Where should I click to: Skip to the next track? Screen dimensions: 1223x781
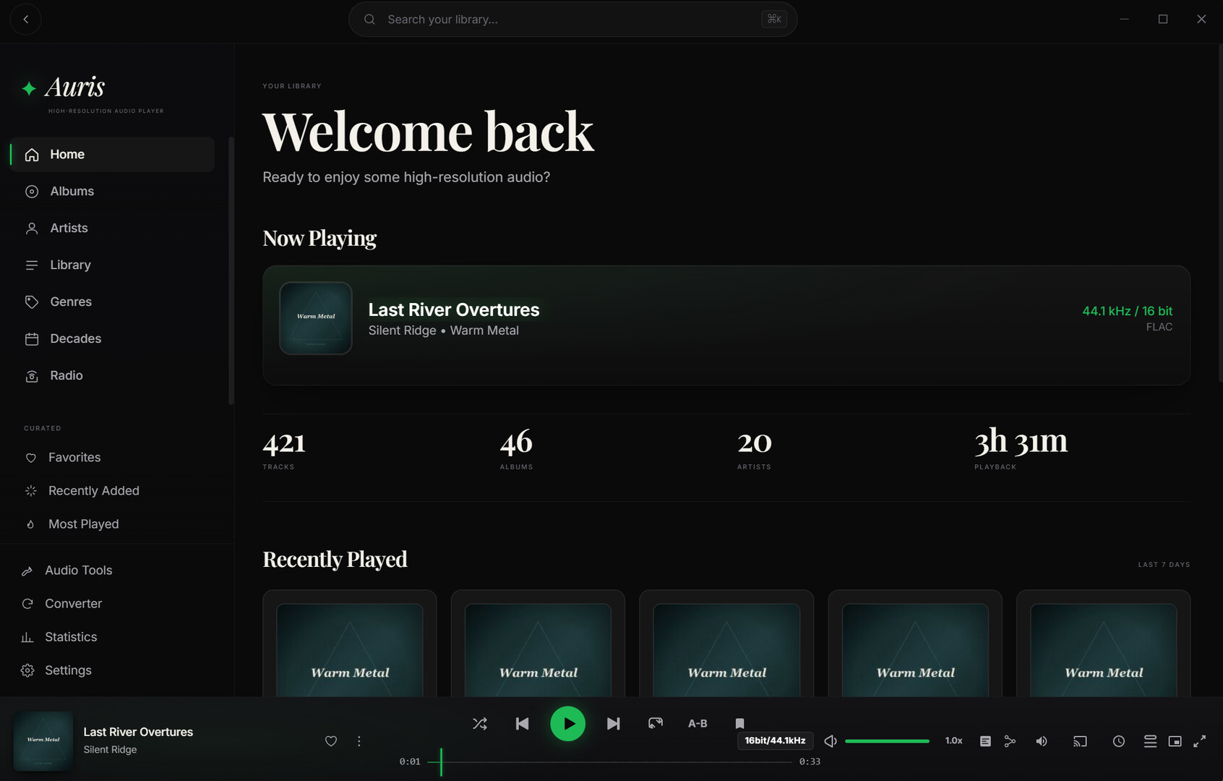tap(613, 723)
